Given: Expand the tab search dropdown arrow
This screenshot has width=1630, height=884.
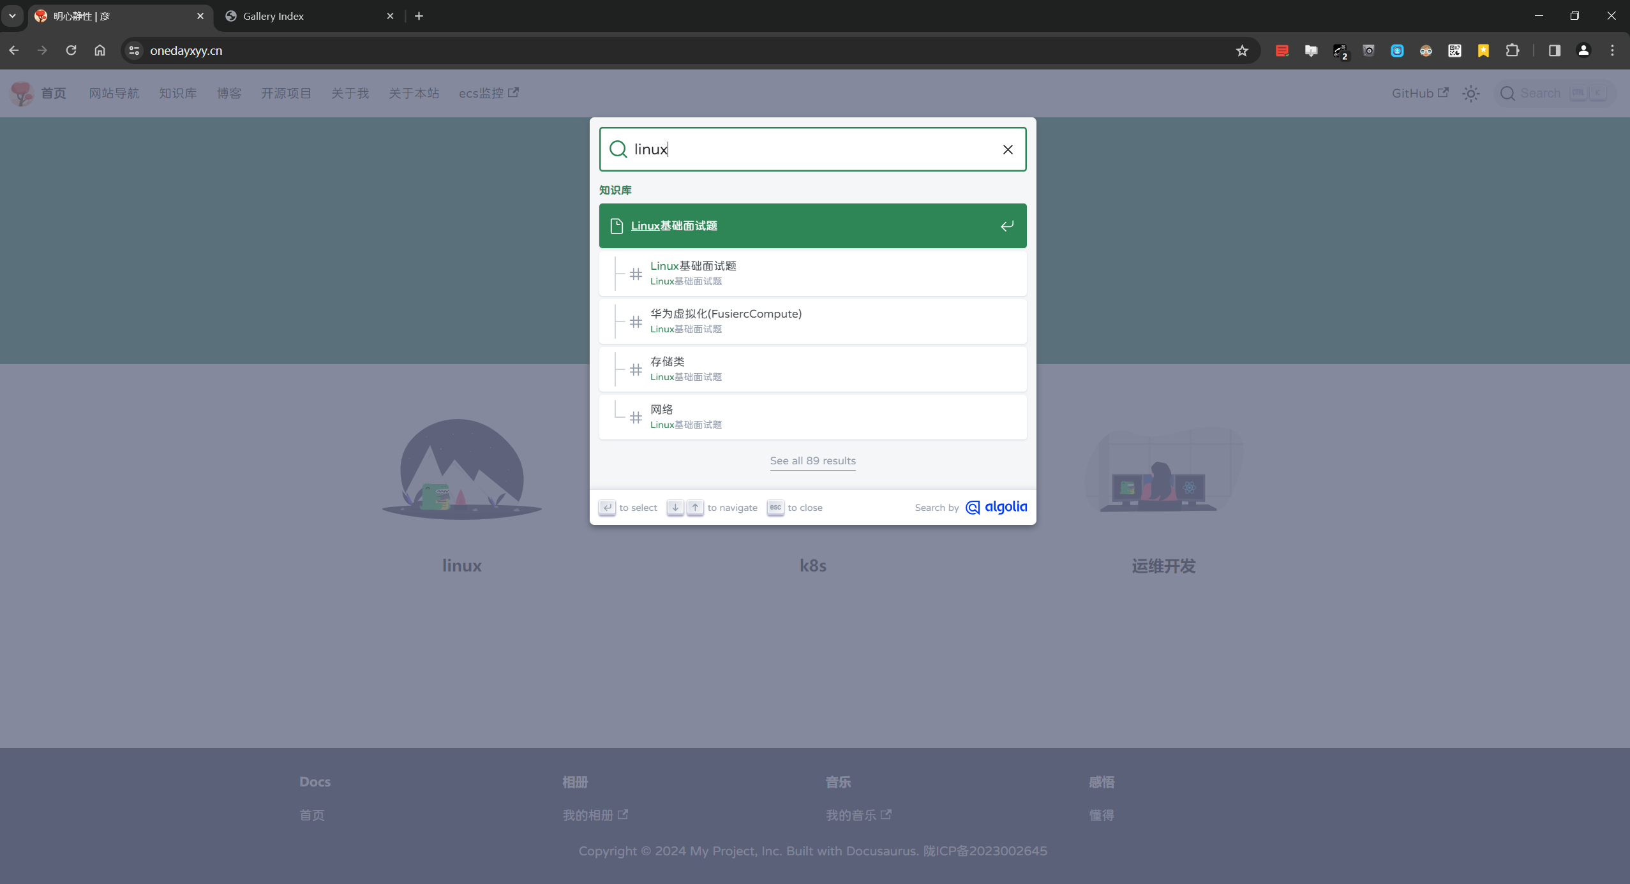Looking at the screenshot, I should pos(12,16).
